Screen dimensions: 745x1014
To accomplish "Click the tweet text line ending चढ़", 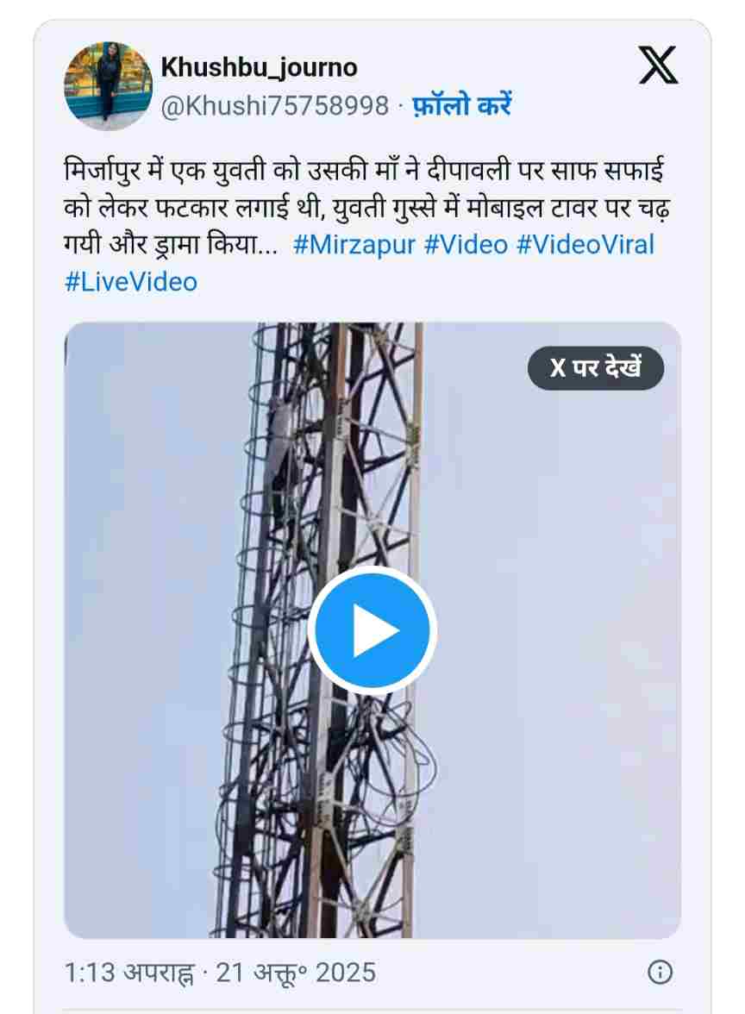I will click(367, 209).
